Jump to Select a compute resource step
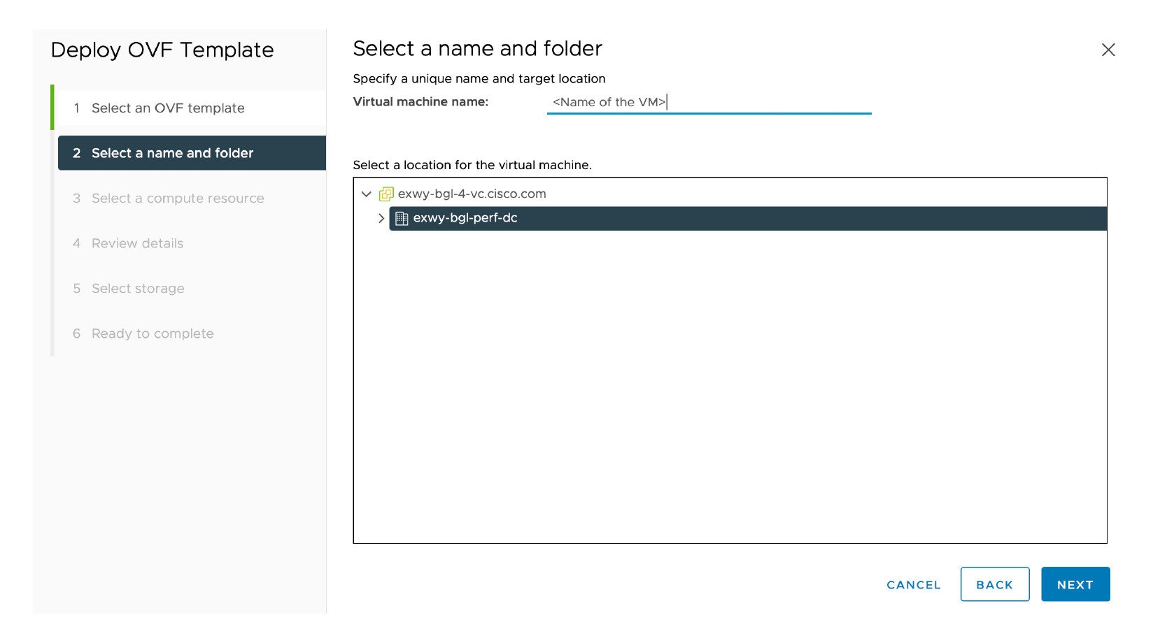Screen dimensions: 1153x643 click(178, 198)
